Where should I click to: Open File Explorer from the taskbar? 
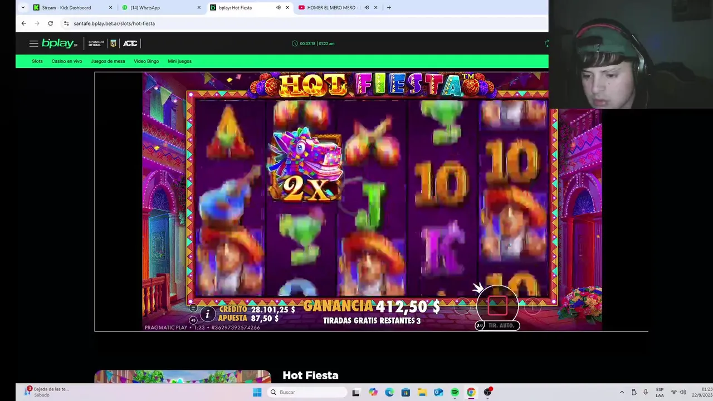pos(422,392)
